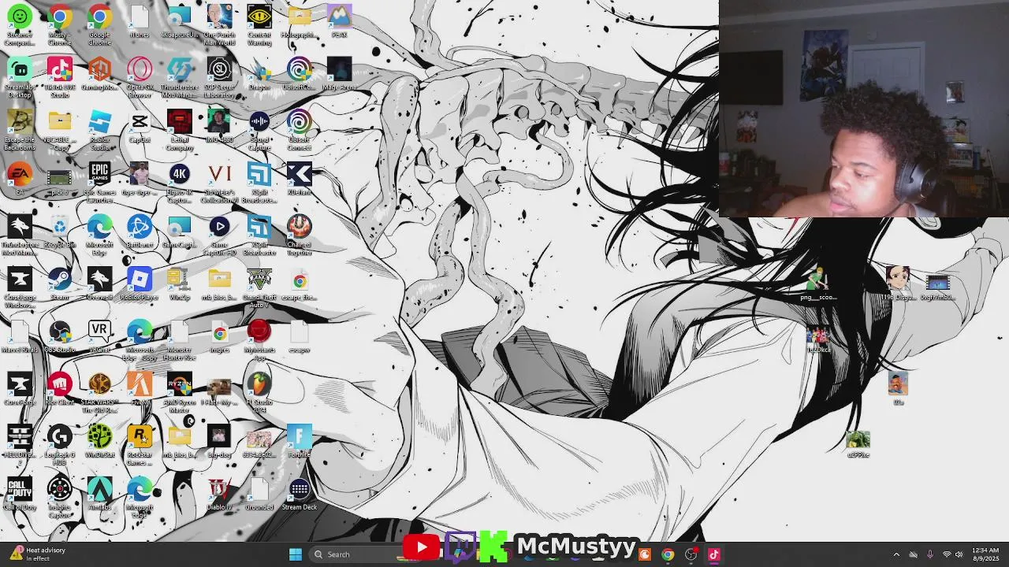Open HELLDIVERS 2 shortcut
The image size is (1009, 567).
[x=20, y=446]
